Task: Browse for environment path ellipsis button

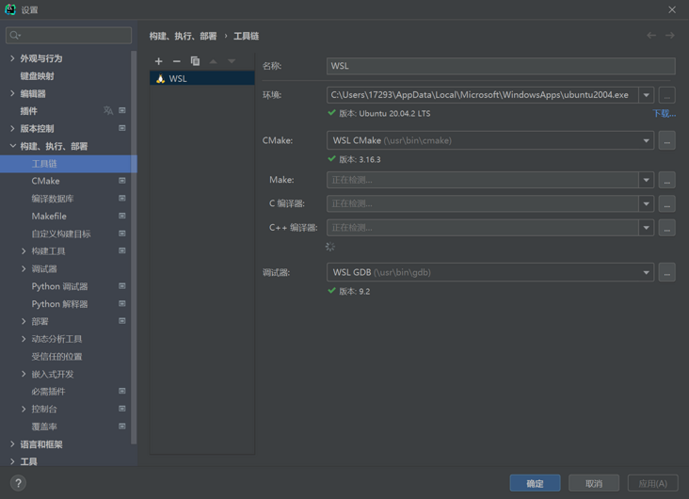Action: tap(666, 95)
